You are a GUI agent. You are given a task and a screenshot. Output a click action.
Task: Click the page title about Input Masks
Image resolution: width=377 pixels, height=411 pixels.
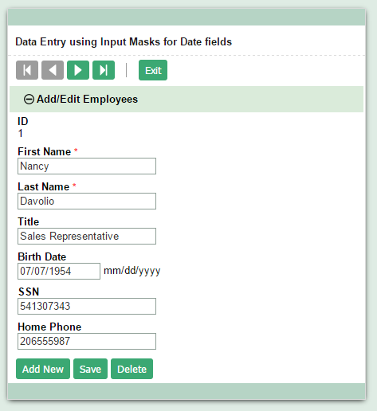(x=124, y=42)
